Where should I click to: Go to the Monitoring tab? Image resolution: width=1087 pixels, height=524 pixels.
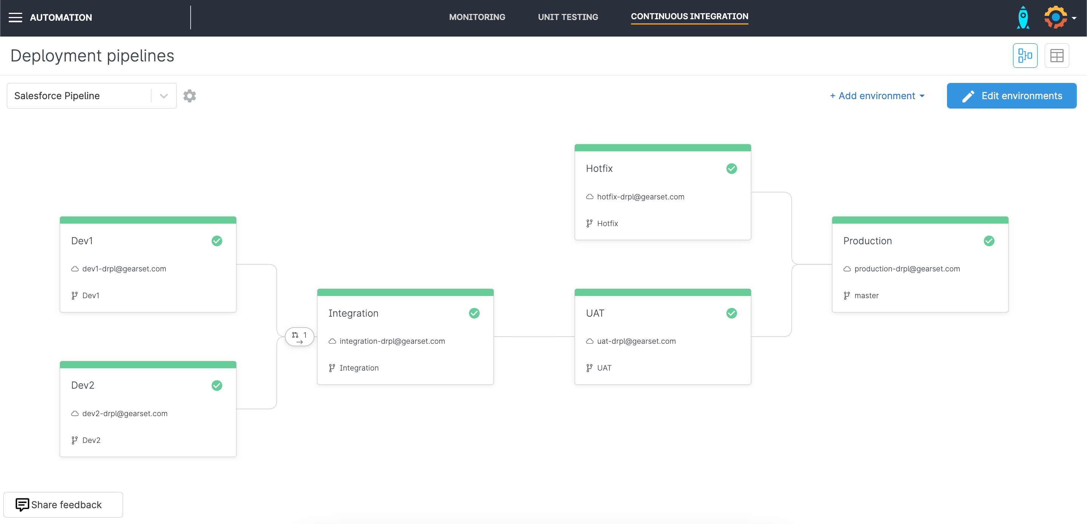point(477,17)
